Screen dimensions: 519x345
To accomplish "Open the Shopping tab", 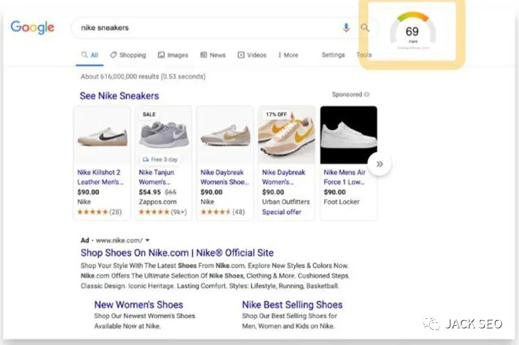I will [x=127, y=55].
